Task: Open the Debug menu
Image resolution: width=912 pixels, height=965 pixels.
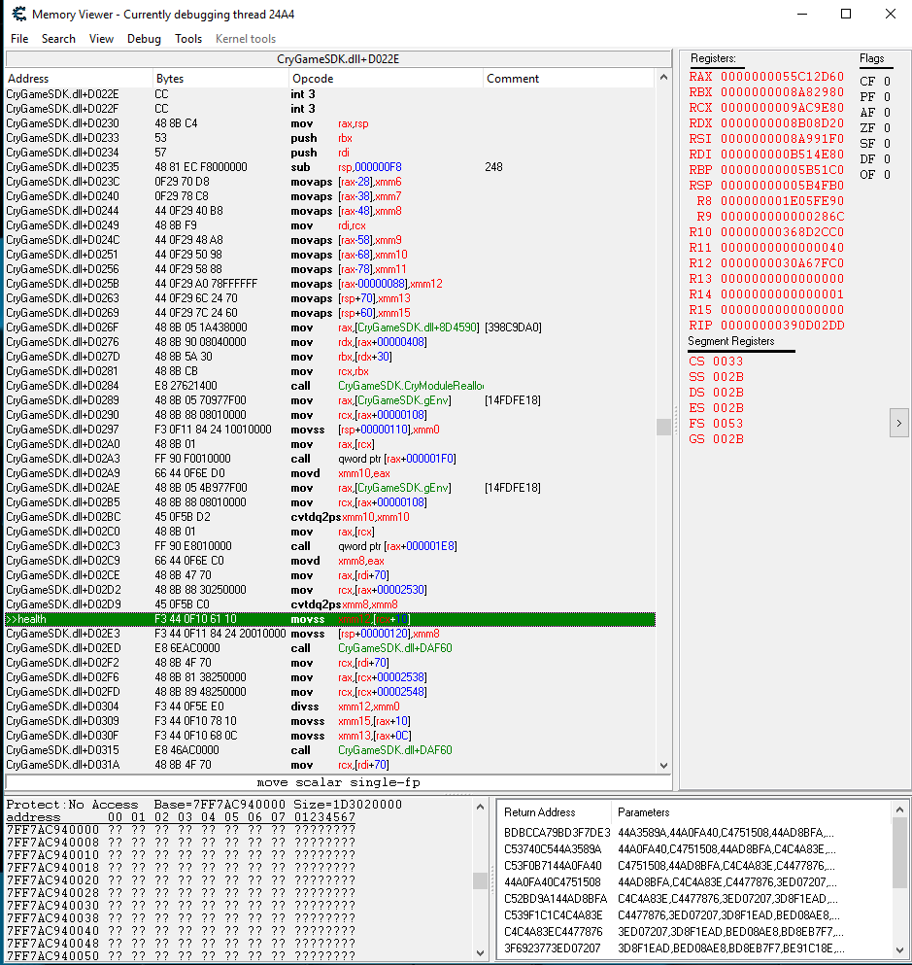Action: 144,39
